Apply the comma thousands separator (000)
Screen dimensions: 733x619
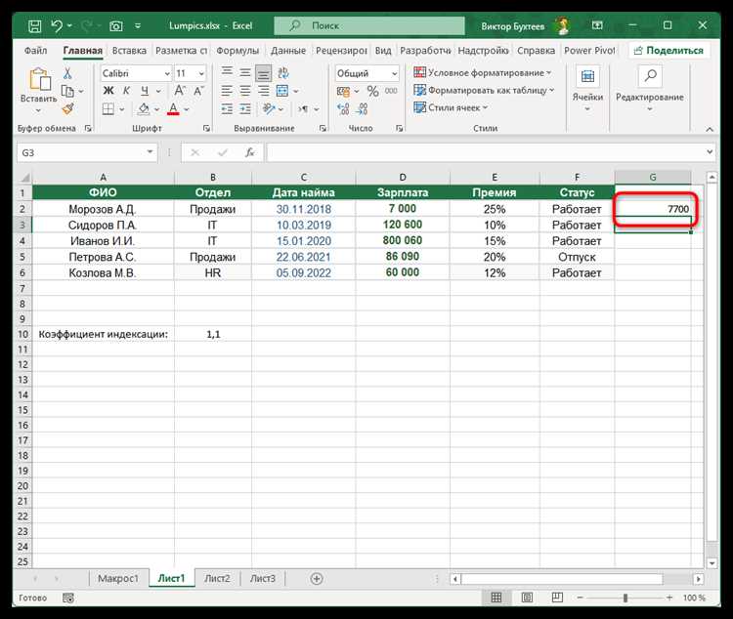click(391, 91)
